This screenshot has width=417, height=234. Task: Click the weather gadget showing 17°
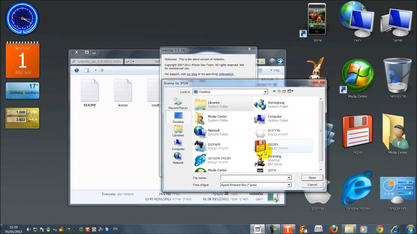(22, 90)
